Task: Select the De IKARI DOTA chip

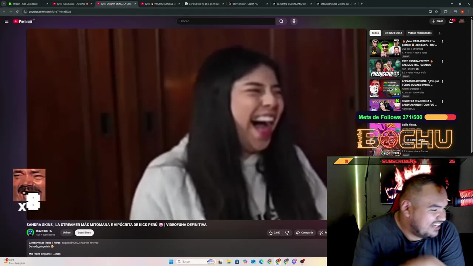Action: point(393,33)
